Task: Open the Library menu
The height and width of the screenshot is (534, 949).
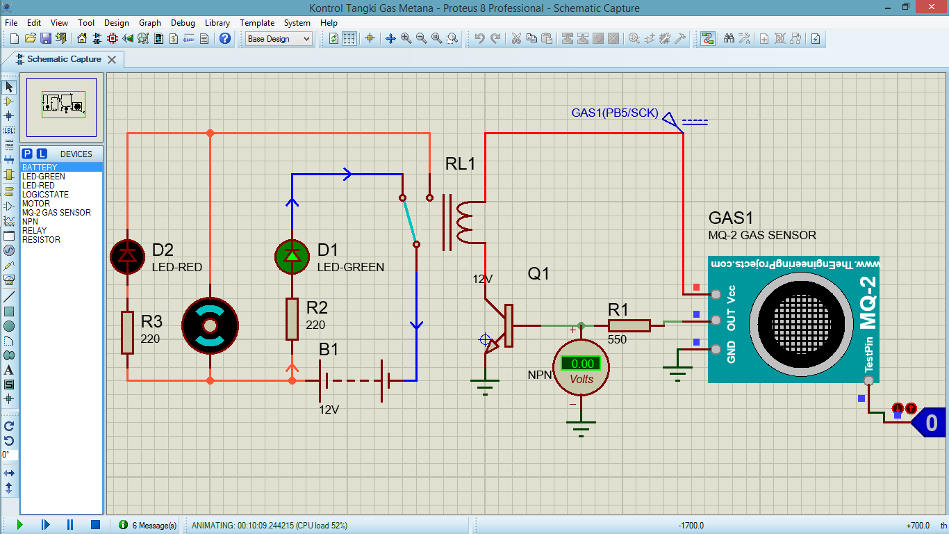Action: 217,22
